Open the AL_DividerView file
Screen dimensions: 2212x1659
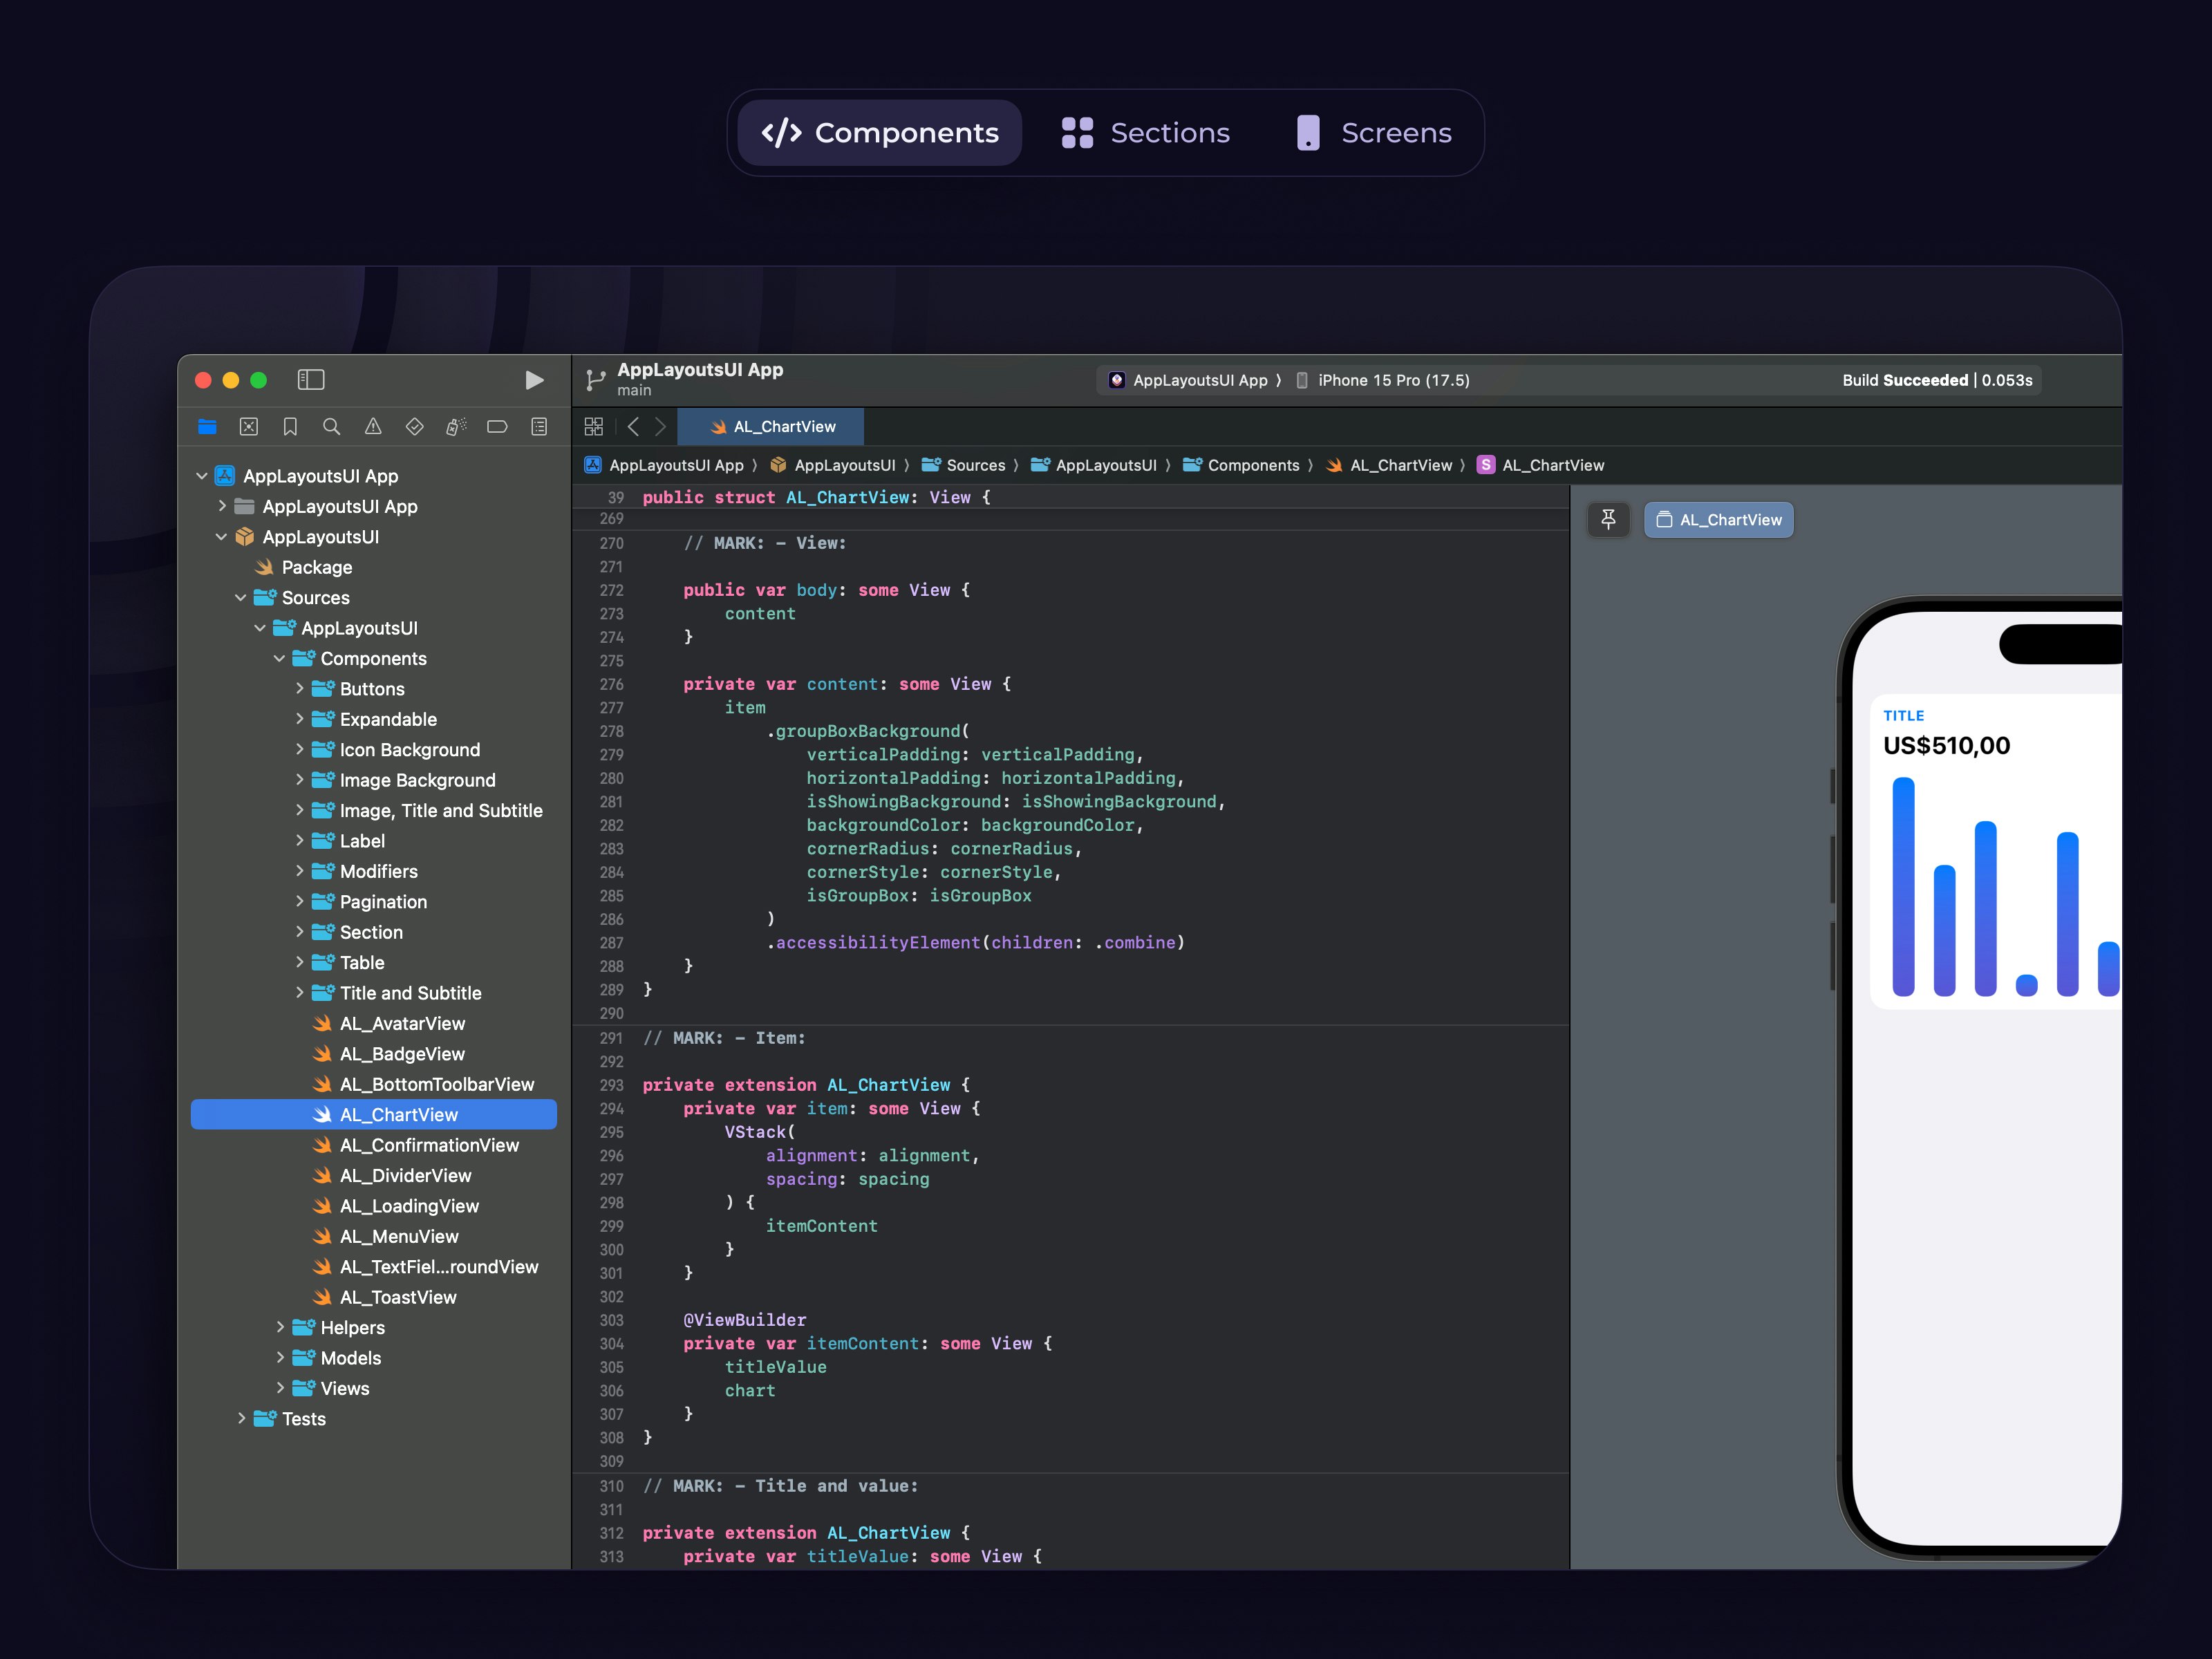pyautogui.click(x=392, y=1176)
